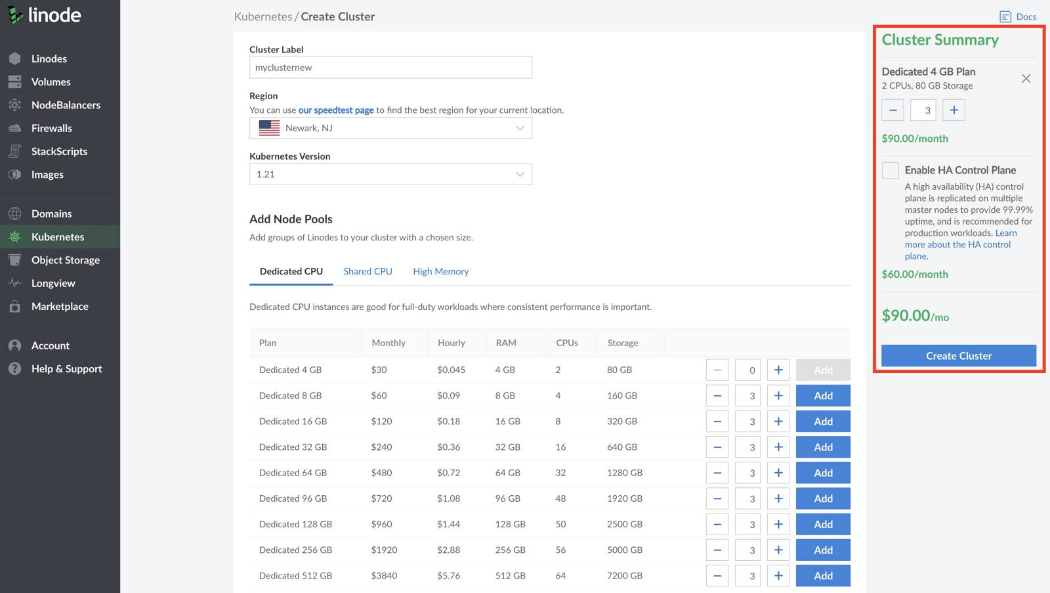Click the Linodes icon in sidebar
This screenshot has width=1050, height=593.
tap(14, 58)
